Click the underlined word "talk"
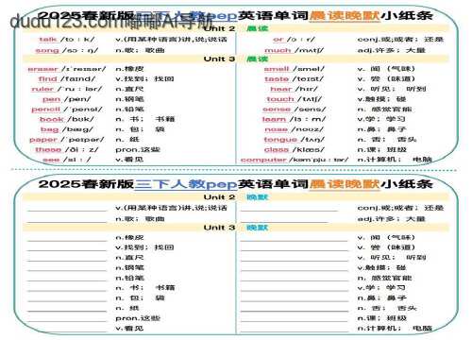Screen dimensions: 472x340 [x=48, y=40]
